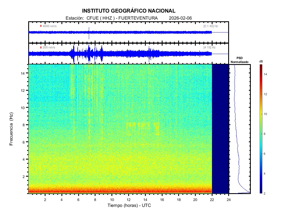Pick the dark blue bottom of the colorbar
Viewport: 286px width, 215px height.
261,192
